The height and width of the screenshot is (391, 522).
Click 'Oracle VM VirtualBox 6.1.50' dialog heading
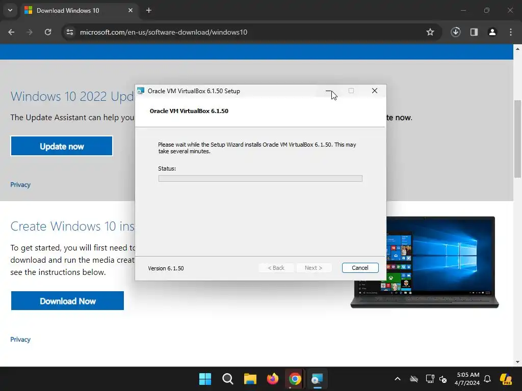[189, 111]
